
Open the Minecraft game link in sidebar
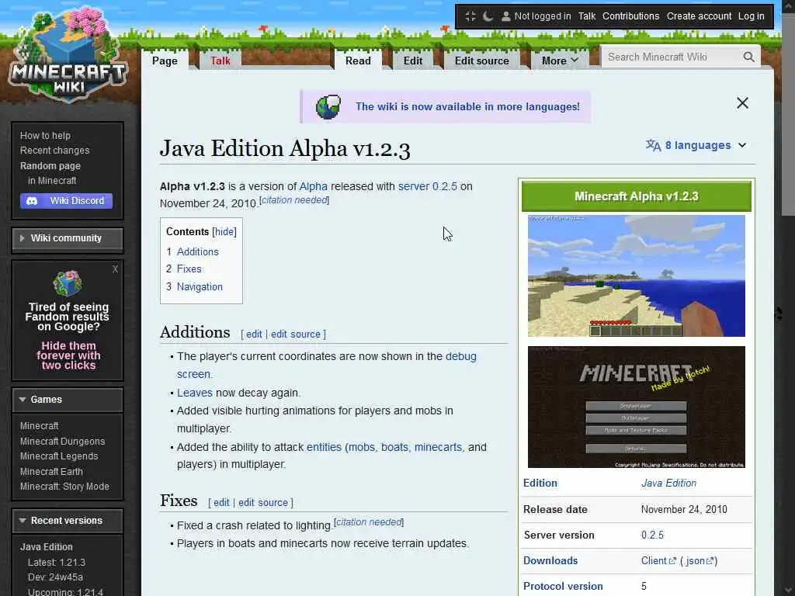(x=39, y=426)
